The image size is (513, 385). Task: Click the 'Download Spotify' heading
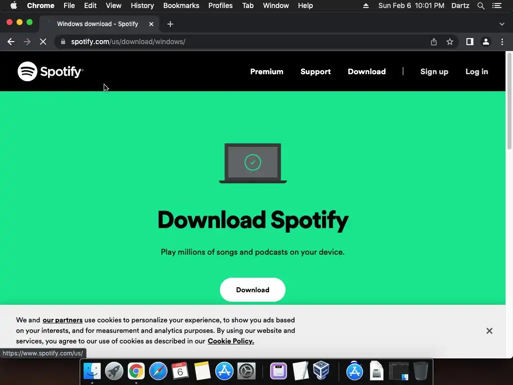[x=253, y=221]
